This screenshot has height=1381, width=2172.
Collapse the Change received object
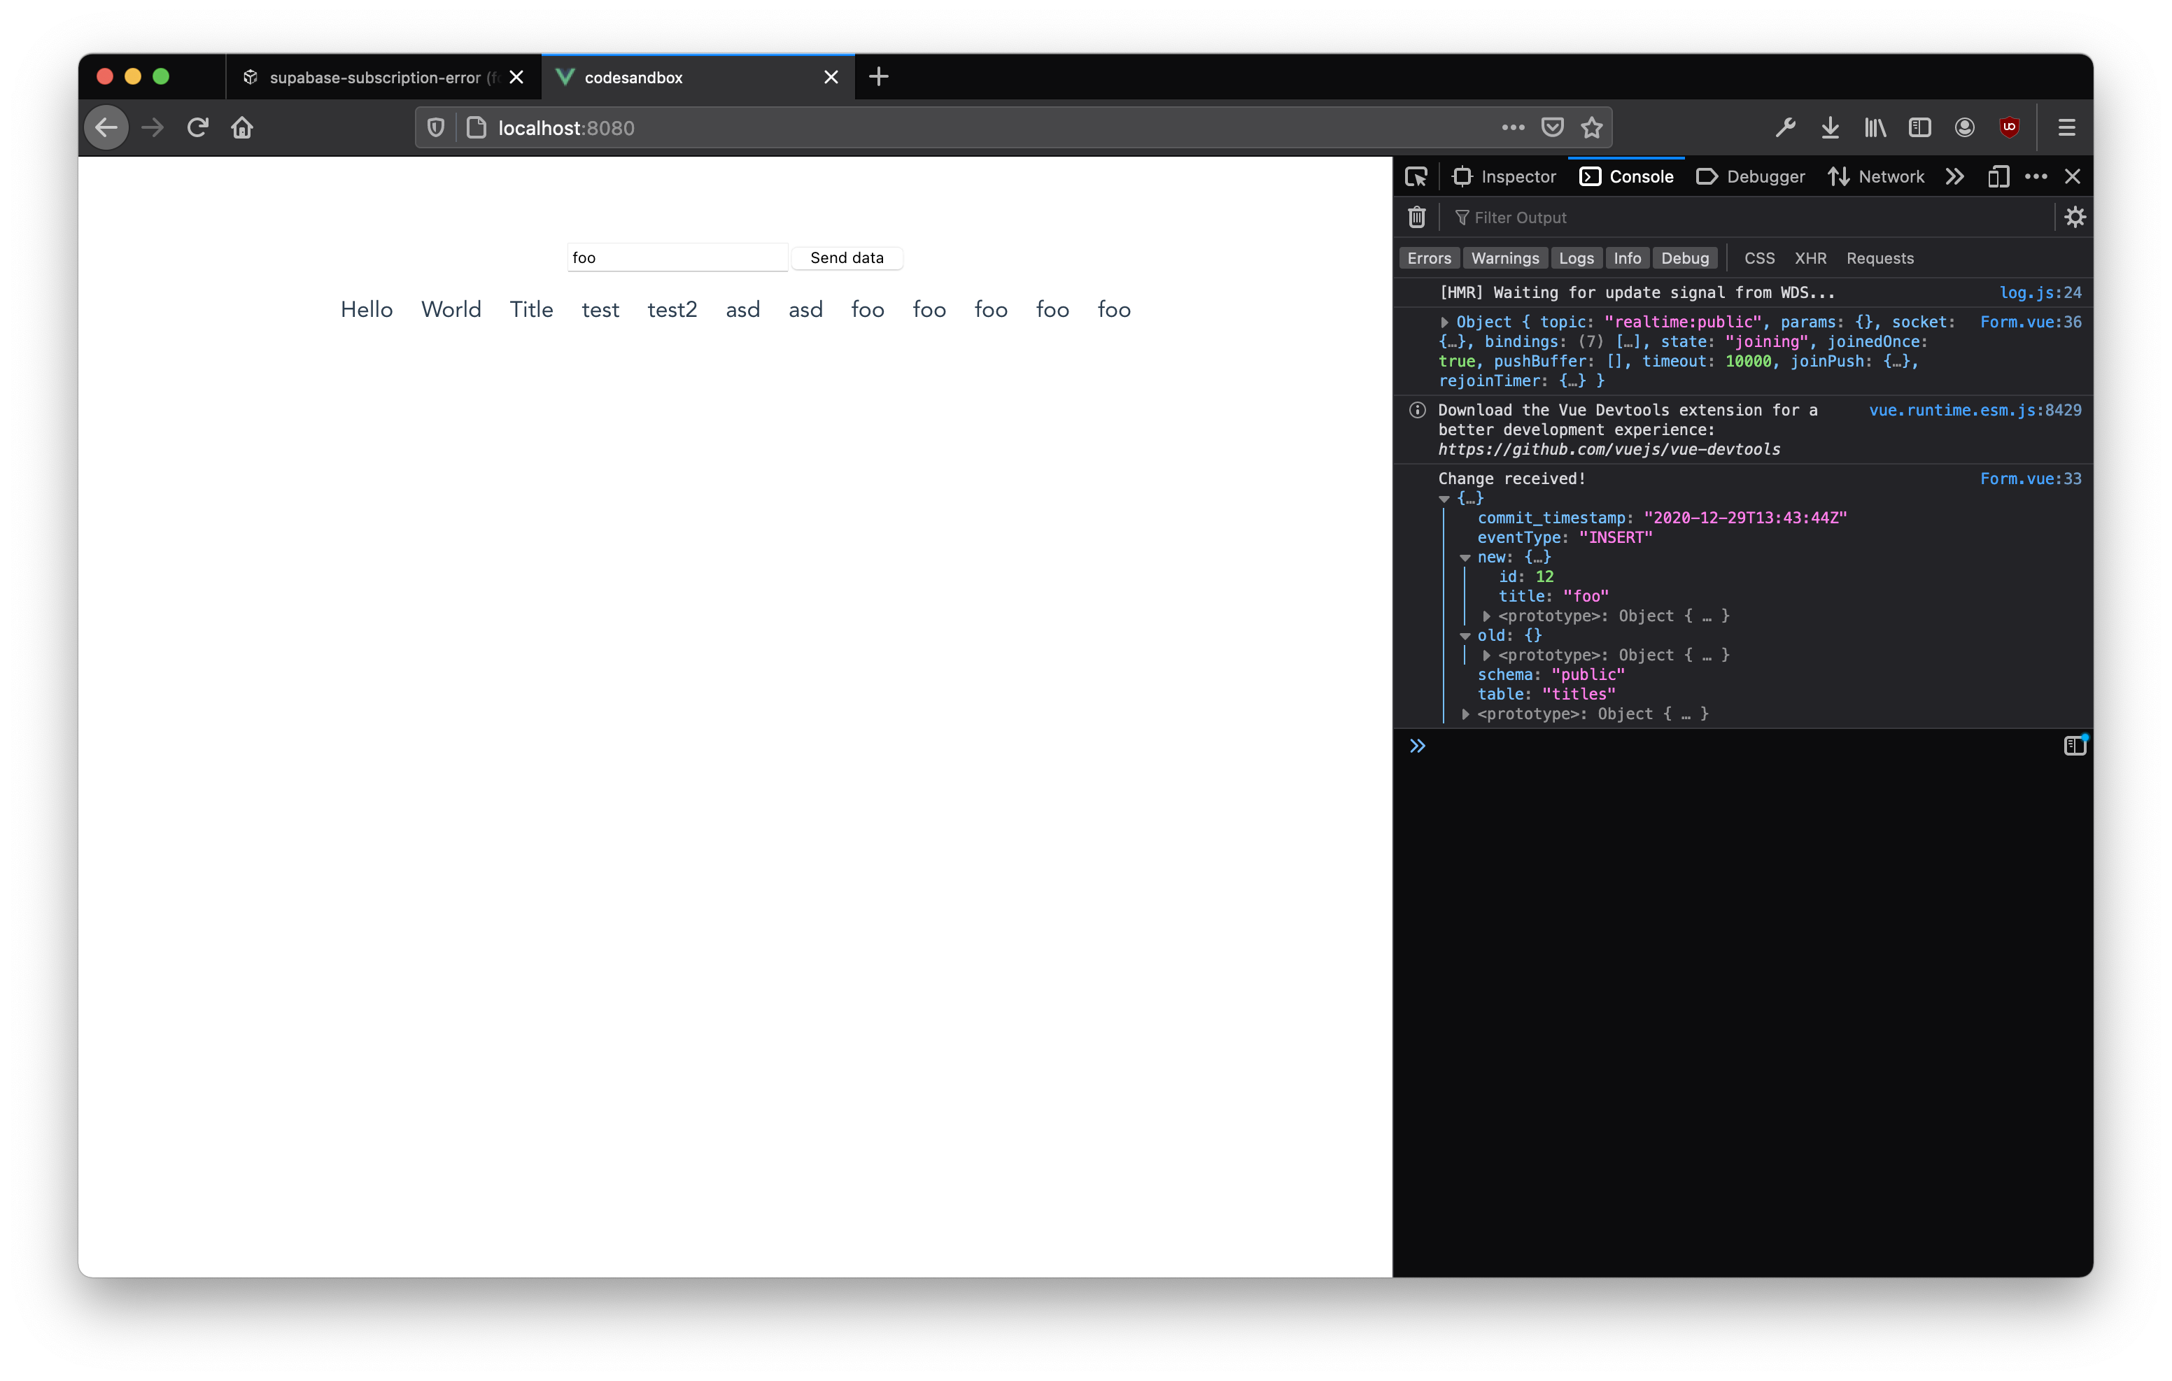point(1444,499)
